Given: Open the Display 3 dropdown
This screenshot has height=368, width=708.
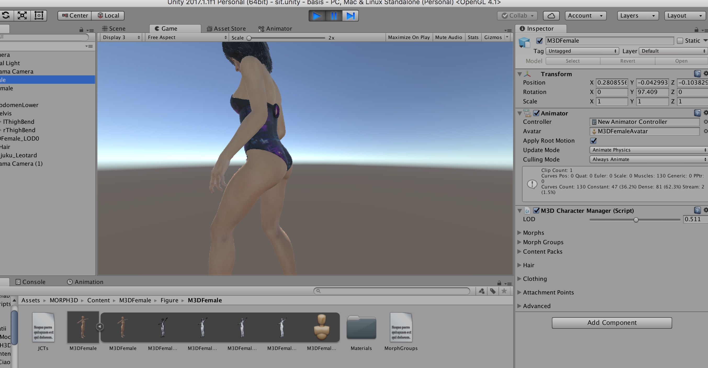Looking at the screenshot, I should (121, 37).
